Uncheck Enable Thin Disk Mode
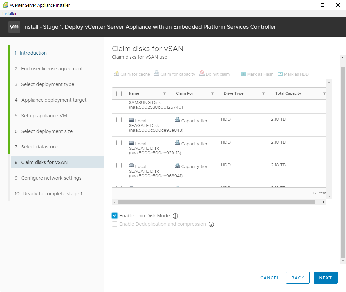Image resolution: width=346 pixels, height=292 pixels. [115, 216]
